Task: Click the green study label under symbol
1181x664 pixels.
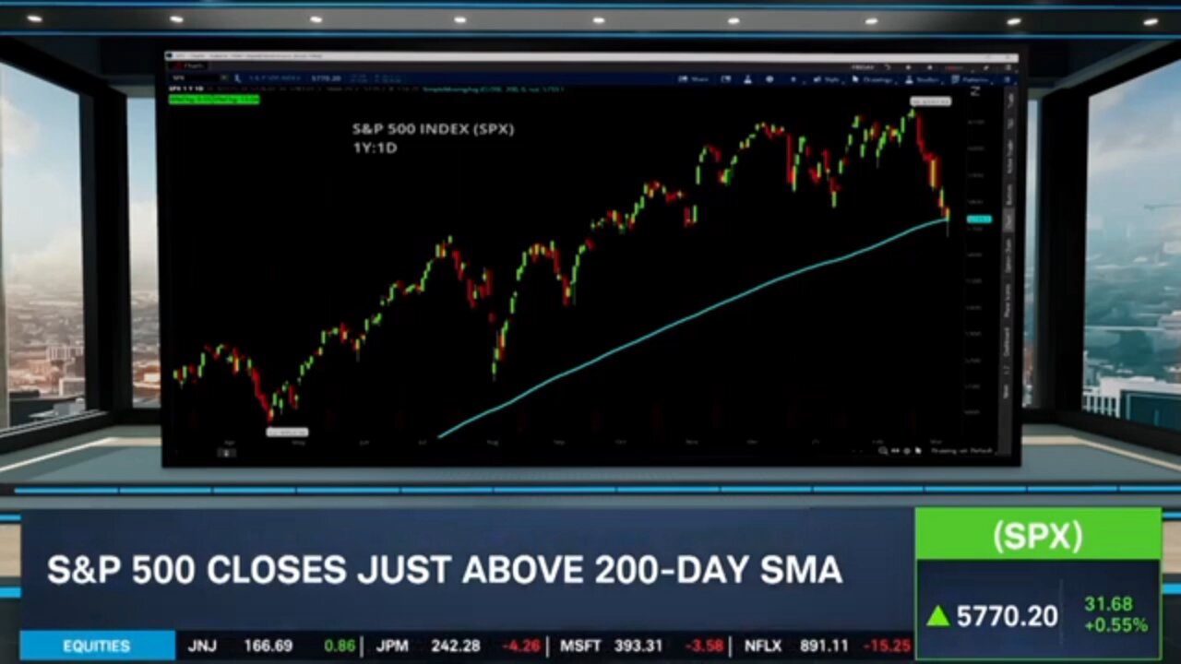Action: pyautogui.click(x=214, y=99)
